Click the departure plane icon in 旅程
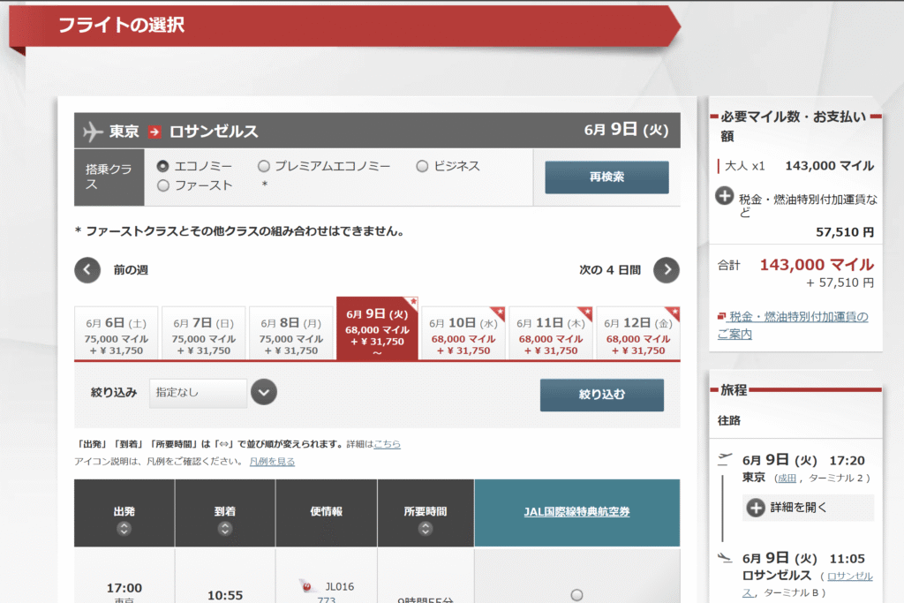This screenshot has width=904, height=603. 725,459
